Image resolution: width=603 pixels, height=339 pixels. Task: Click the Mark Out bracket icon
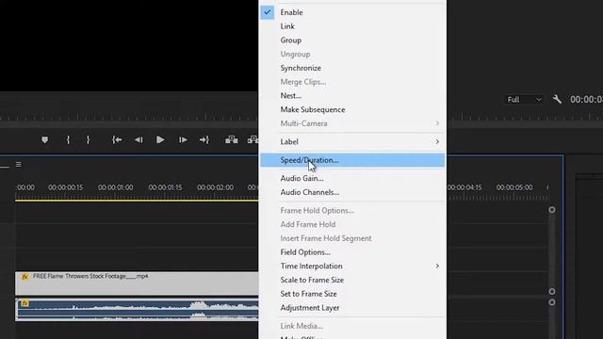coord(88,140)
